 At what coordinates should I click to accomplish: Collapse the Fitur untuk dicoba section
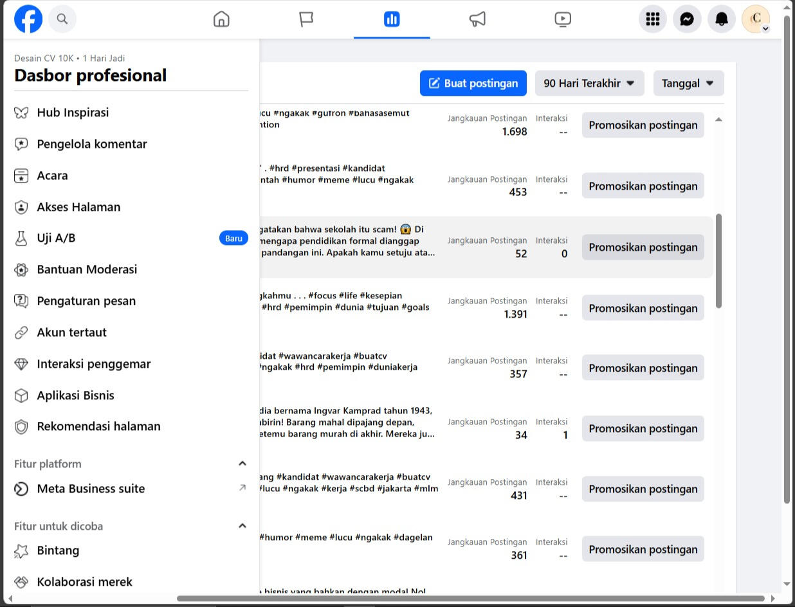click(242, 526)
